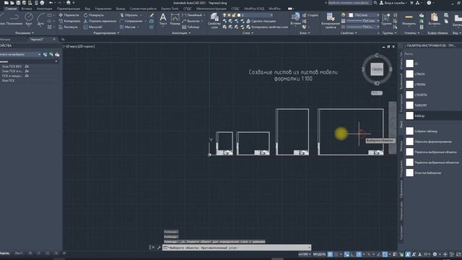The width and height of the screenshot is (462, 260).
Task: Select the Text (Текст) annotation tool
Action: click(163, 19)
